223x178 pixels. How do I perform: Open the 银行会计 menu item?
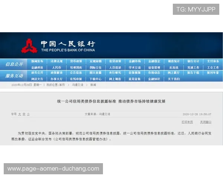(x=193, y=61)
